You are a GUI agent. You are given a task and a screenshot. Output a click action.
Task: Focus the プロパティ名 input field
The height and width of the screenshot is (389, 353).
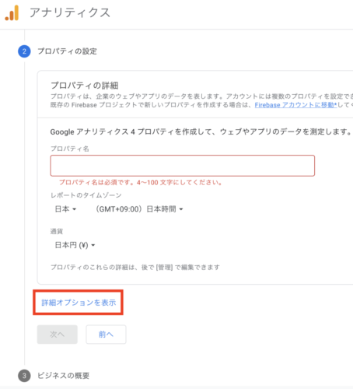pos(183,166)
